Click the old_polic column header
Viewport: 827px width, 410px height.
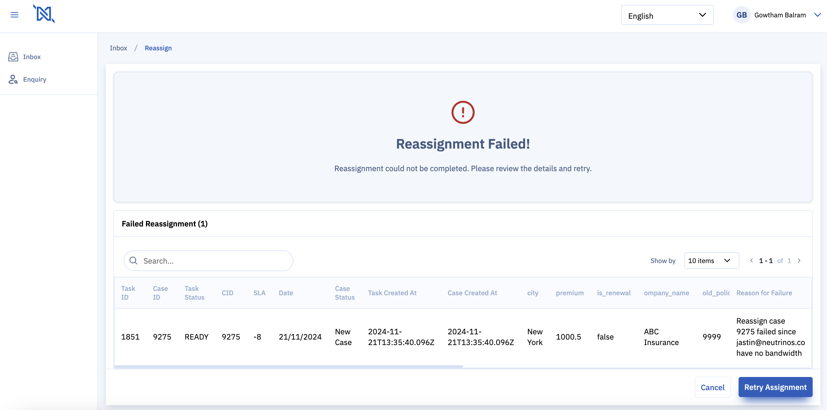[716, 293]
